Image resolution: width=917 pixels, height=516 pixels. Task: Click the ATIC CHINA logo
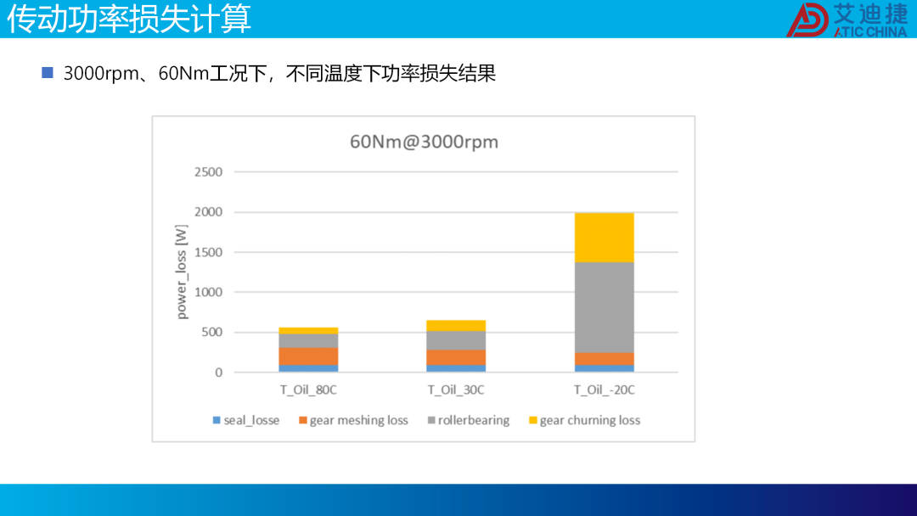pos(847,20)
